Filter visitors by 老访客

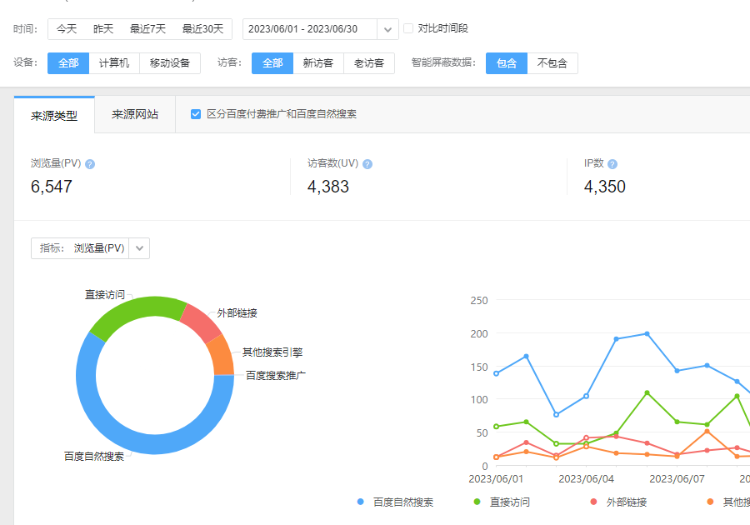tap(369, 63)
